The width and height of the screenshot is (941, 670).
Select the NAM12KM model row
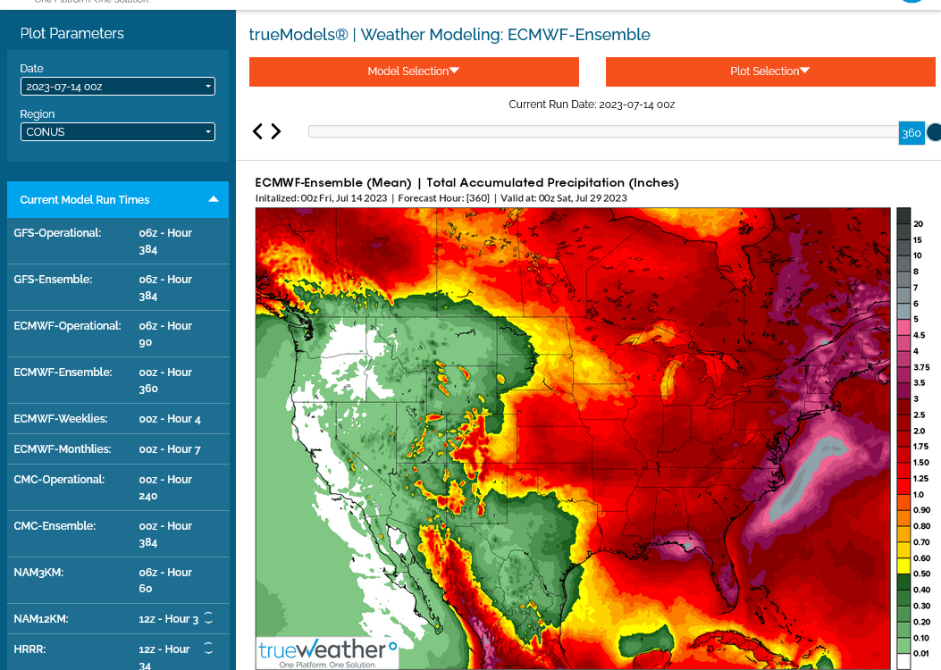(x=118, y=619)
